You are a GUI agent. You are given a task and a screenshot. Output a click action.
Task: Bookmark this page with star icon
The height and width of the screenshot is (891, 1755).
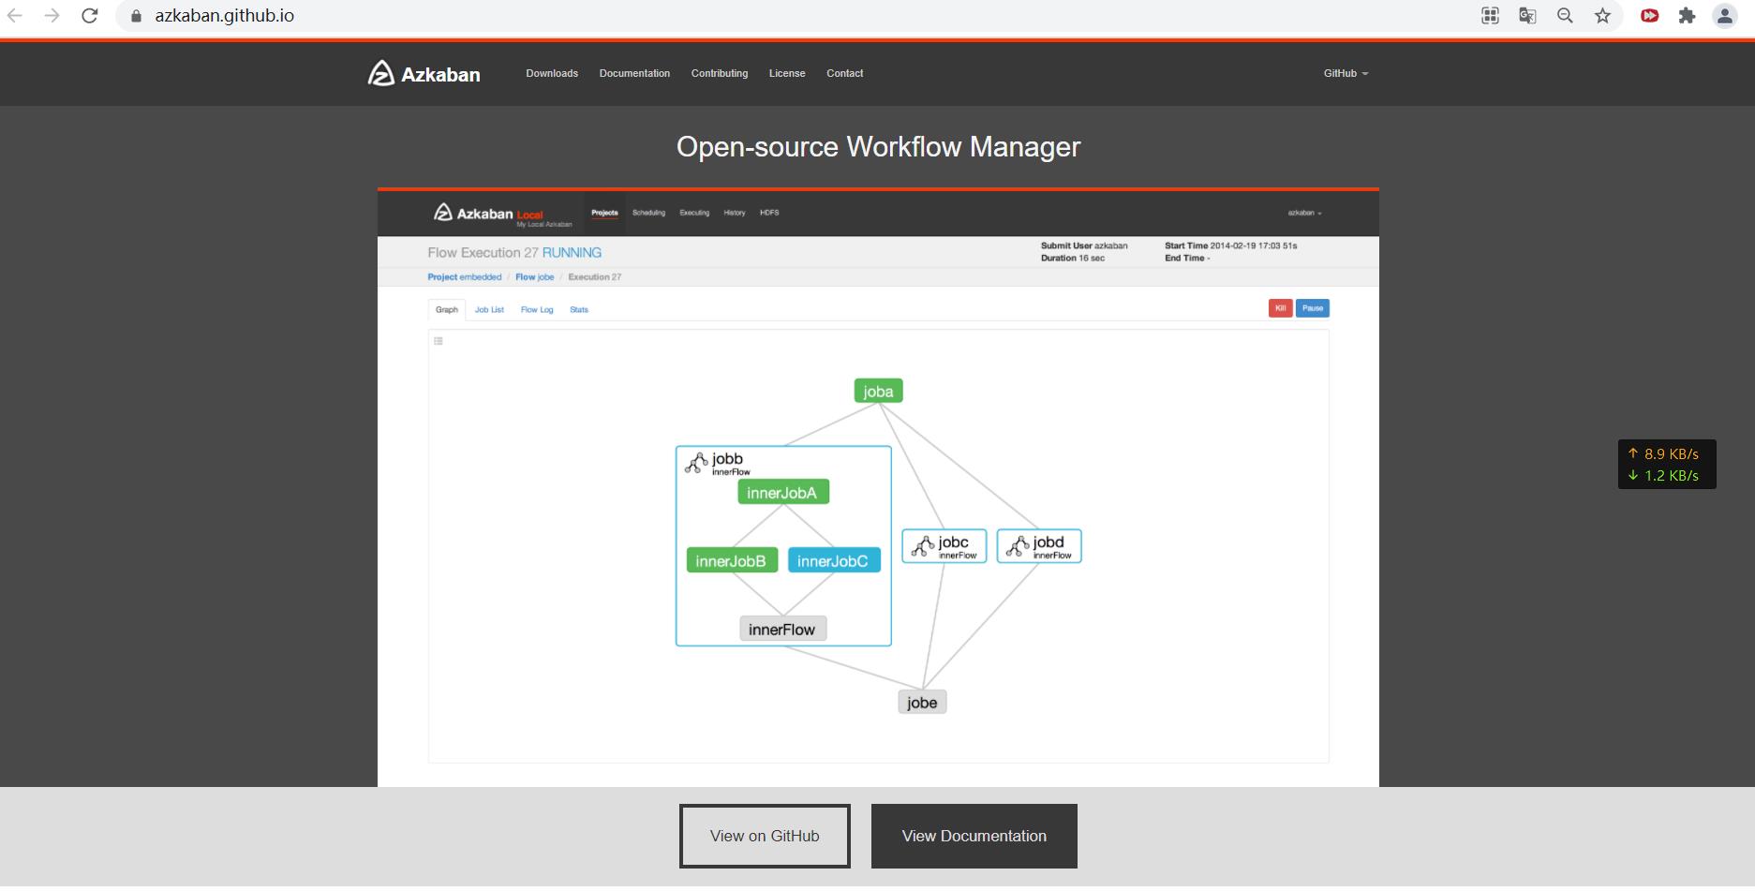1603,16
